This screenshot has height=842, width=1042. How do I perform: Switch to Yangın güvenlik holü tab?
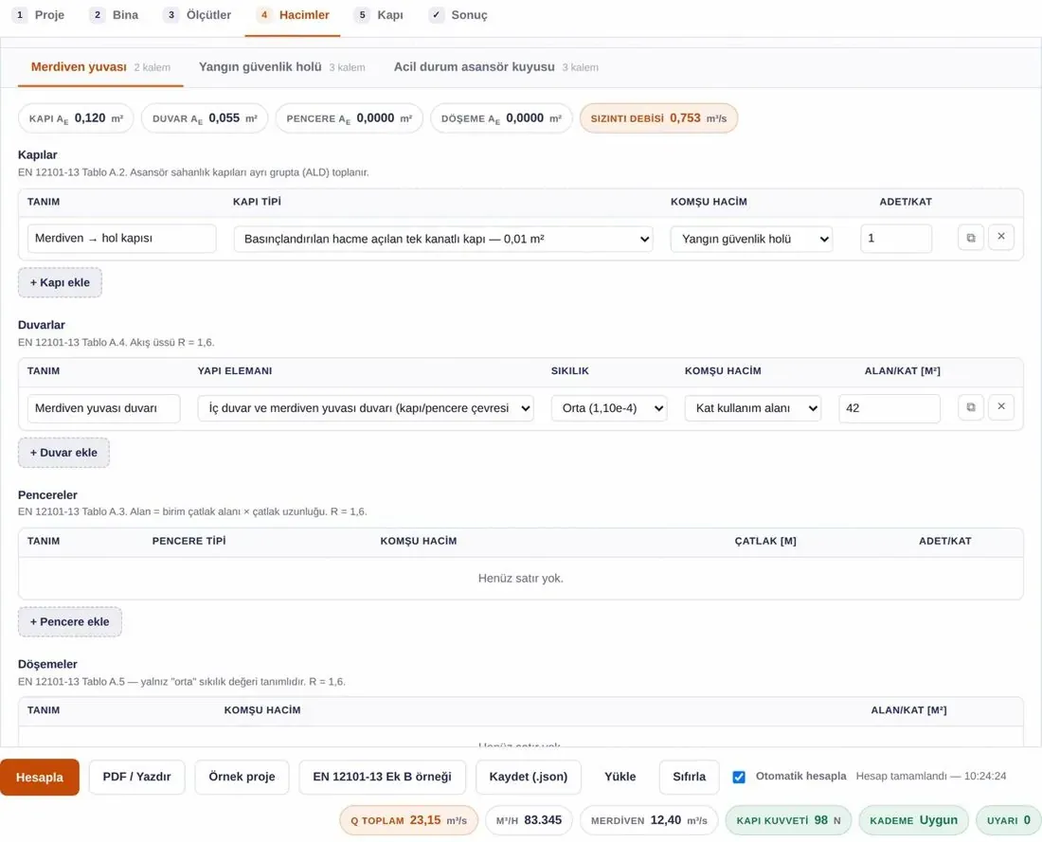coord(281,67)
